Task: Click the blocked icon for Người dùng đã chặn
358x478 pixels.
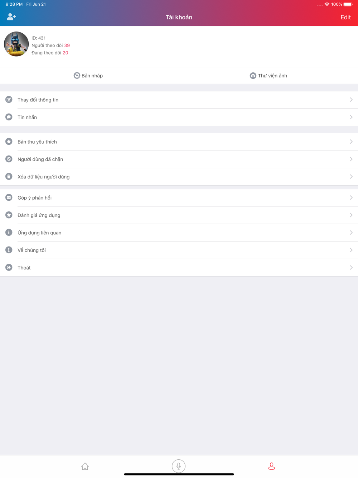Action: pos(9,159)
